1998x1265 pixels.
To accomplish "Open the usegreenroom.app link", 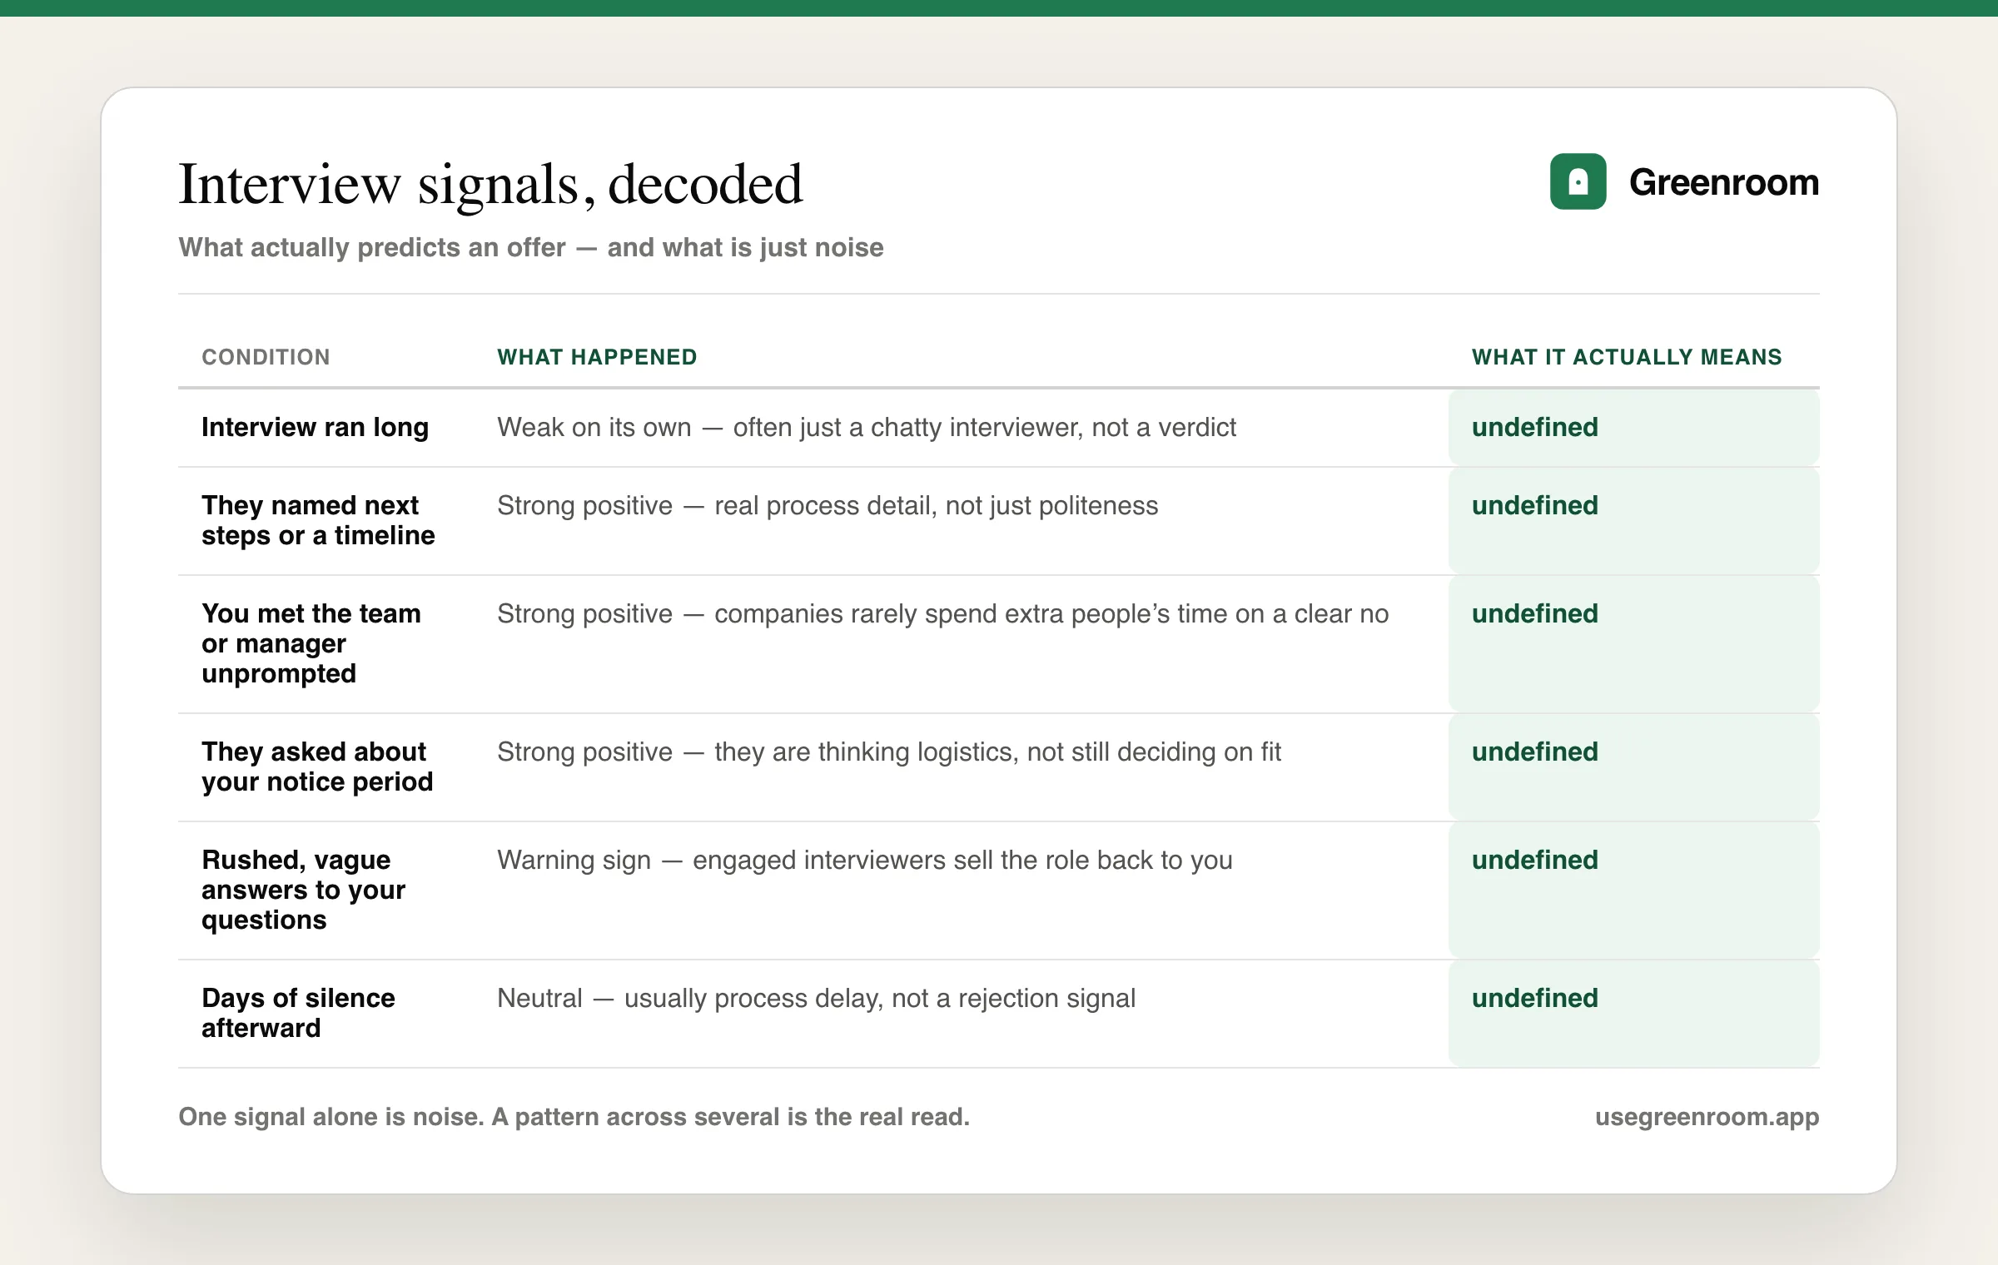I will [1707, 1117].
